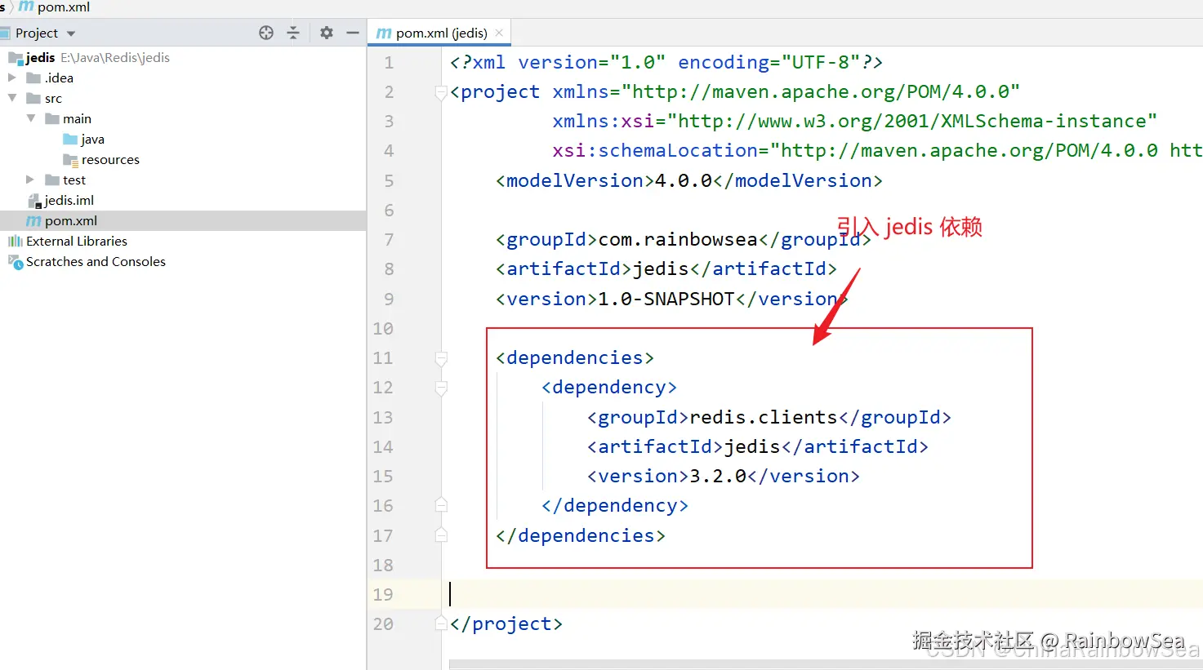Click the jedis.iml file icon
This screenshot has width=1203, height=670.
(x=33, y=200)
